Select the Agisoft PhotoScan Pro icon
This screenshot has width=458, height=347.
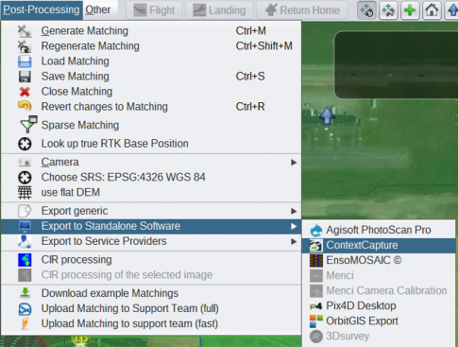(316, 230)
